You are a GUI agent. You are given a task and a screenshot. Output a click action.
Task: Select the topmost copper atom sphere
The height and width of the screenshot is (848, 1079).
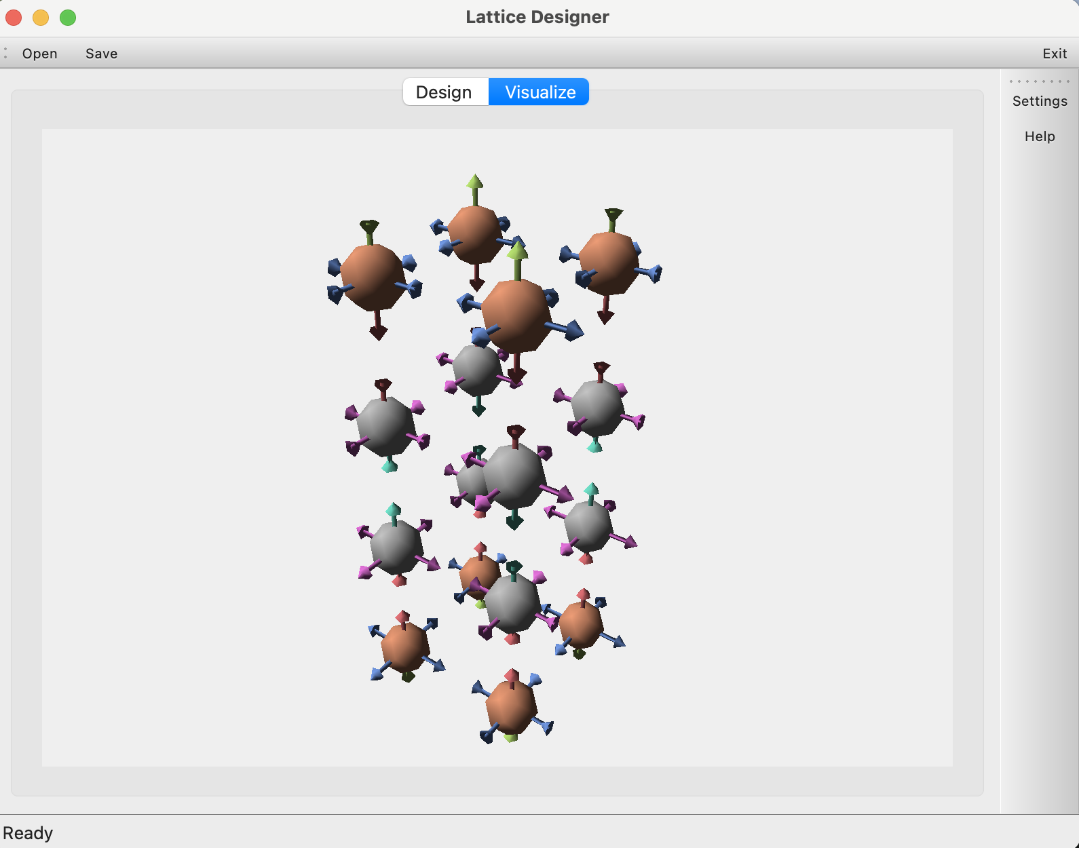click(475, 233)
